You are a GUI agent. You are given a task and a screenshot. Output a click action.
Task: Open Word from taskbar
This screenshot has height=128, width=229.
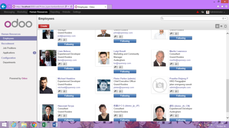55,125
